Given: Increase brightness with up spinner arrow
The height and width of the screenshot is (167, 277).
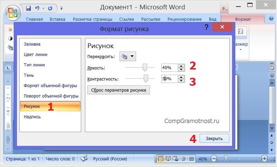Looking at the screenshot, I should click(181, 66).
